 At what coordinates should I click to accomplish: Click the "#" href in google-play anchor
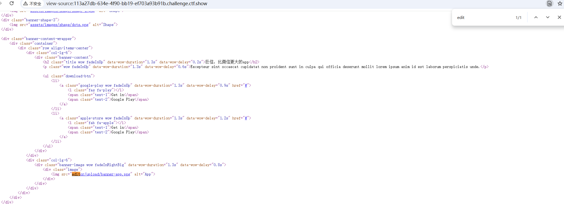(246, 85)
